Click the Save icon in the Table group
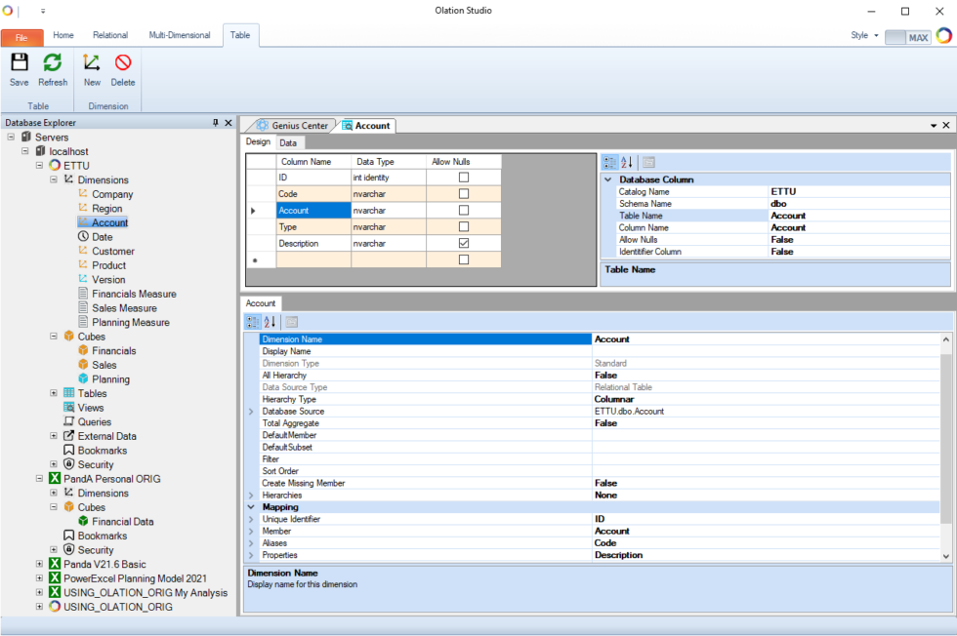Image resolution: width=957 pixels, height=636 pixels. 19,66
